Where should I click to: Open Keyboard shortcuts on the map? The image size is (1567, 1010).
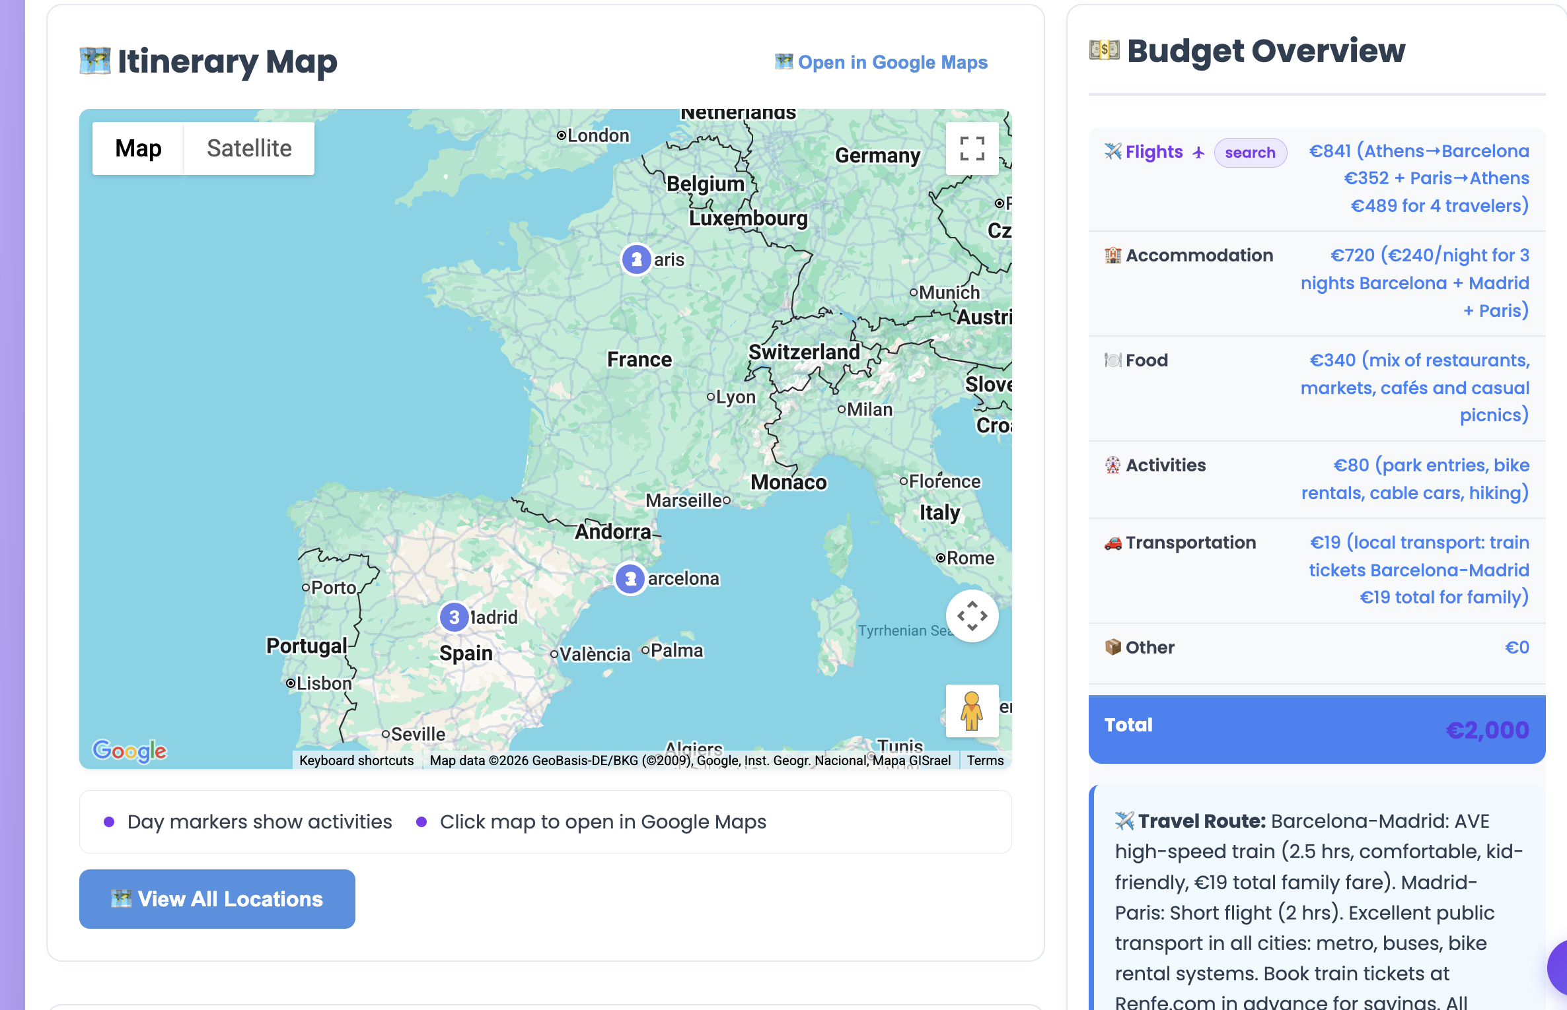357,760
